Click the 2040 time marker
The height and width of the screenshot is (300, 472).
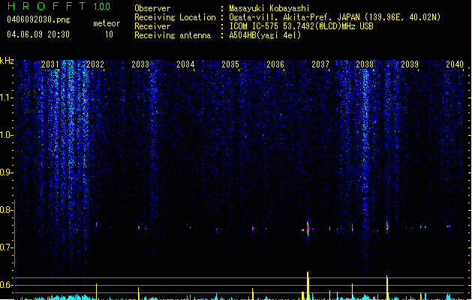coord(455,64)
